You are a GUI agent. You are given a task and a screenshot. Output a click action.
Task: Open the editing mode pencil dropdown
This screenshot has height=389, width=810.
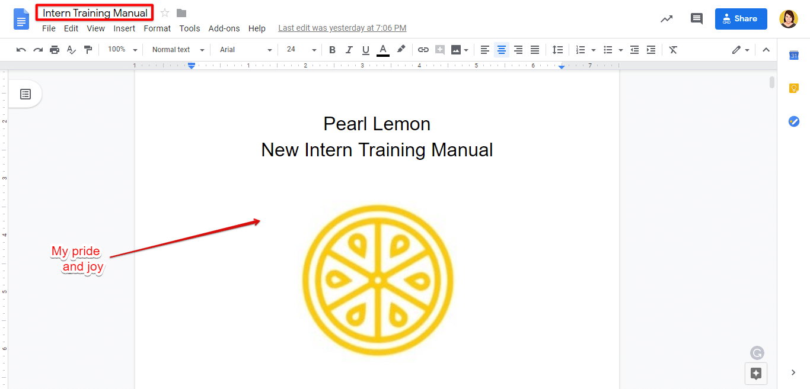(x=741, y=50)
